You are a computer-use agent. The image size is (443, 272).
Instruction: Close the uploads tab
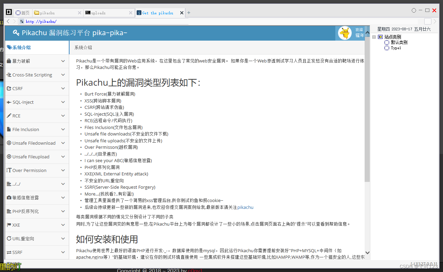(131, 13)
